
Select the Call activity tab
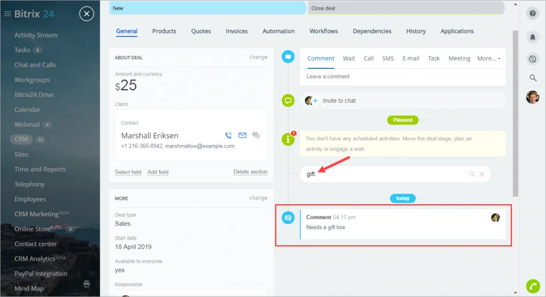[368, 59]
